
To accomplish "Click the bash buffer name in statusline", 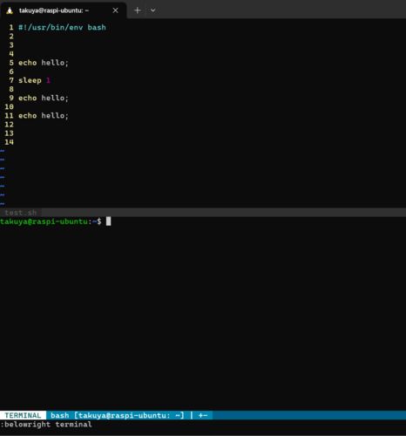I will click(x=60, y=415).
